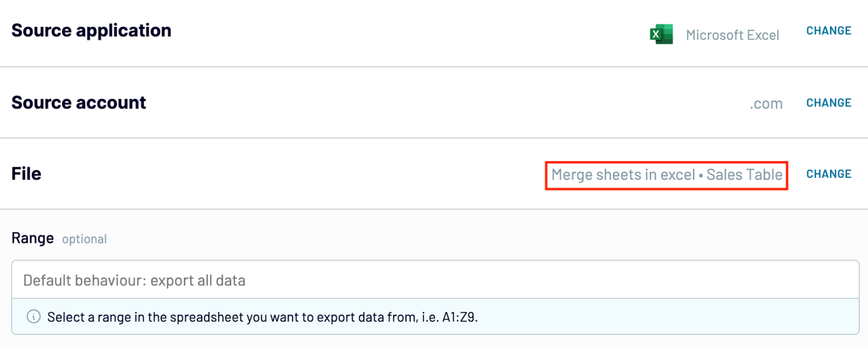
Task: Change the Source account
Action: pyautogui.click(x=828, y=103)
